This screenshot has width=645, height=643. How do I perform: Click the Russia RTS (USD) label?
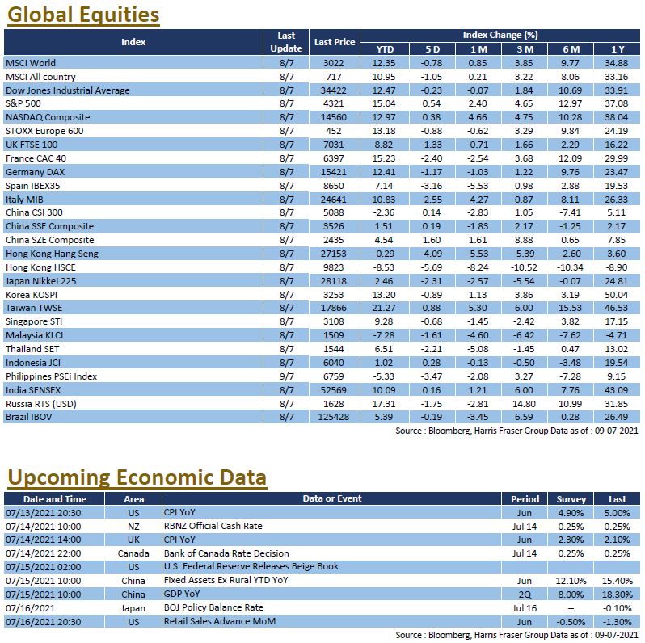click(41, 404)
